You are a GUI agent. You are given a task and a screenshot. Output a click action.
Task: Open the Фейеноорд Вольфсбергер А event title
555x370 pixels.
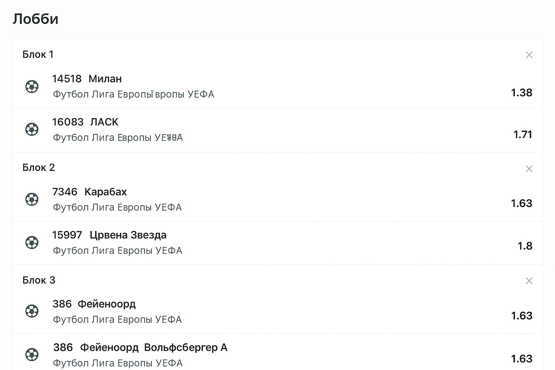[140, 348]
